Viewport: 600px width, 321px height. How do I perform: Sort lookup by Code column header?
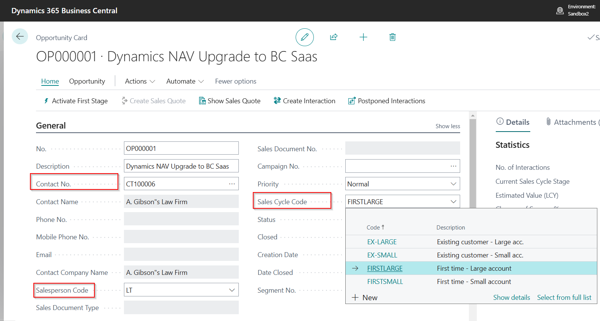(376, 227)
